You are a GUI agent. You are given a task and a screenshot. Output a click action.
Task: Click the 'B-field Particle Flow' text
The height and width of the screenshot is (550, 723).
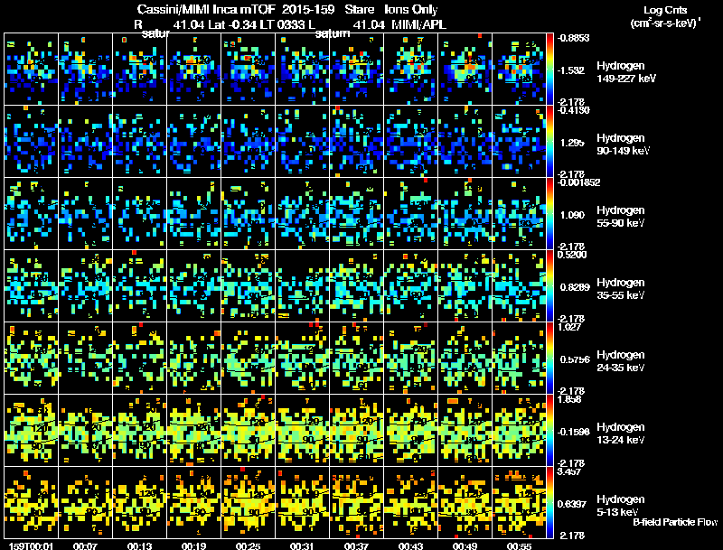(675, 522)
